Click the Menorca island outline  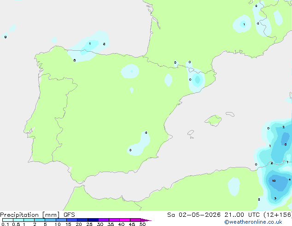[x=230, y=114]
